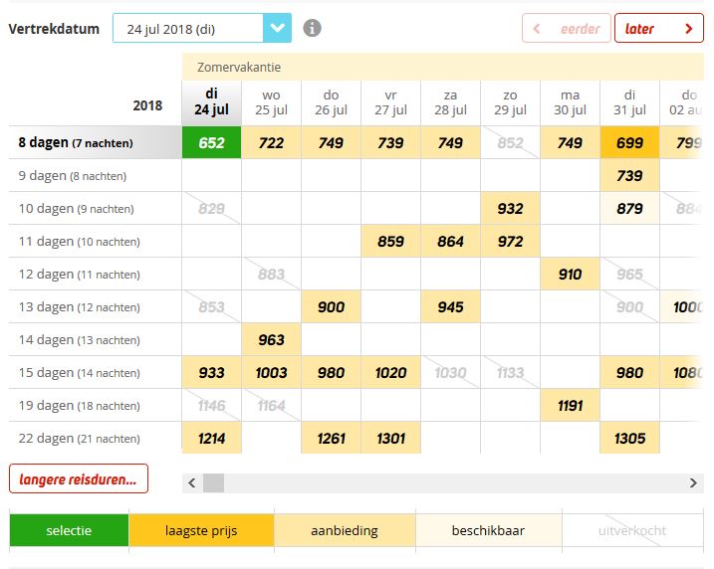Image resolution: width=714 pixels, height=569 pixels.
Task: Choose price 739 for 9 dagen
Action: [x=629, y=175]
